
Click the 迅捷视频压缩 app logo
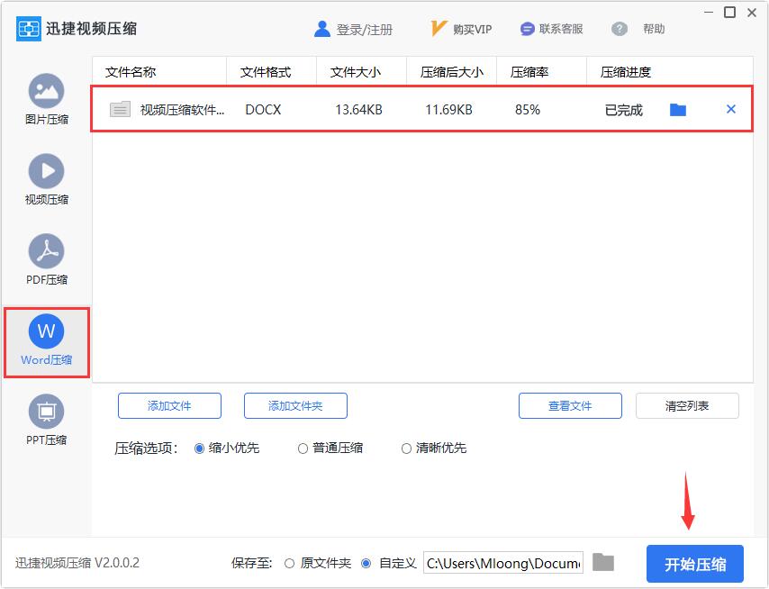(29, 29)
